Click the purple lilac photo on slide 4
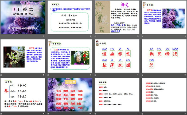The width and height of the screenshot is (187, 115). [174, 18]
